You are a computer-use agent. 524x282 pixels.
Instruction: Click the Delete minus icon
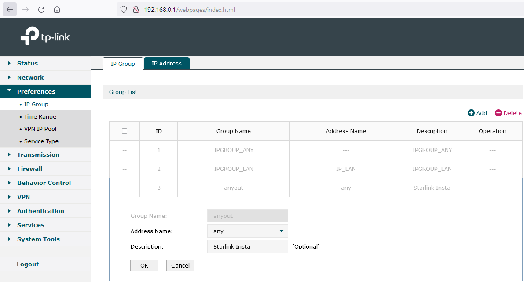click(x=498, y=113)
